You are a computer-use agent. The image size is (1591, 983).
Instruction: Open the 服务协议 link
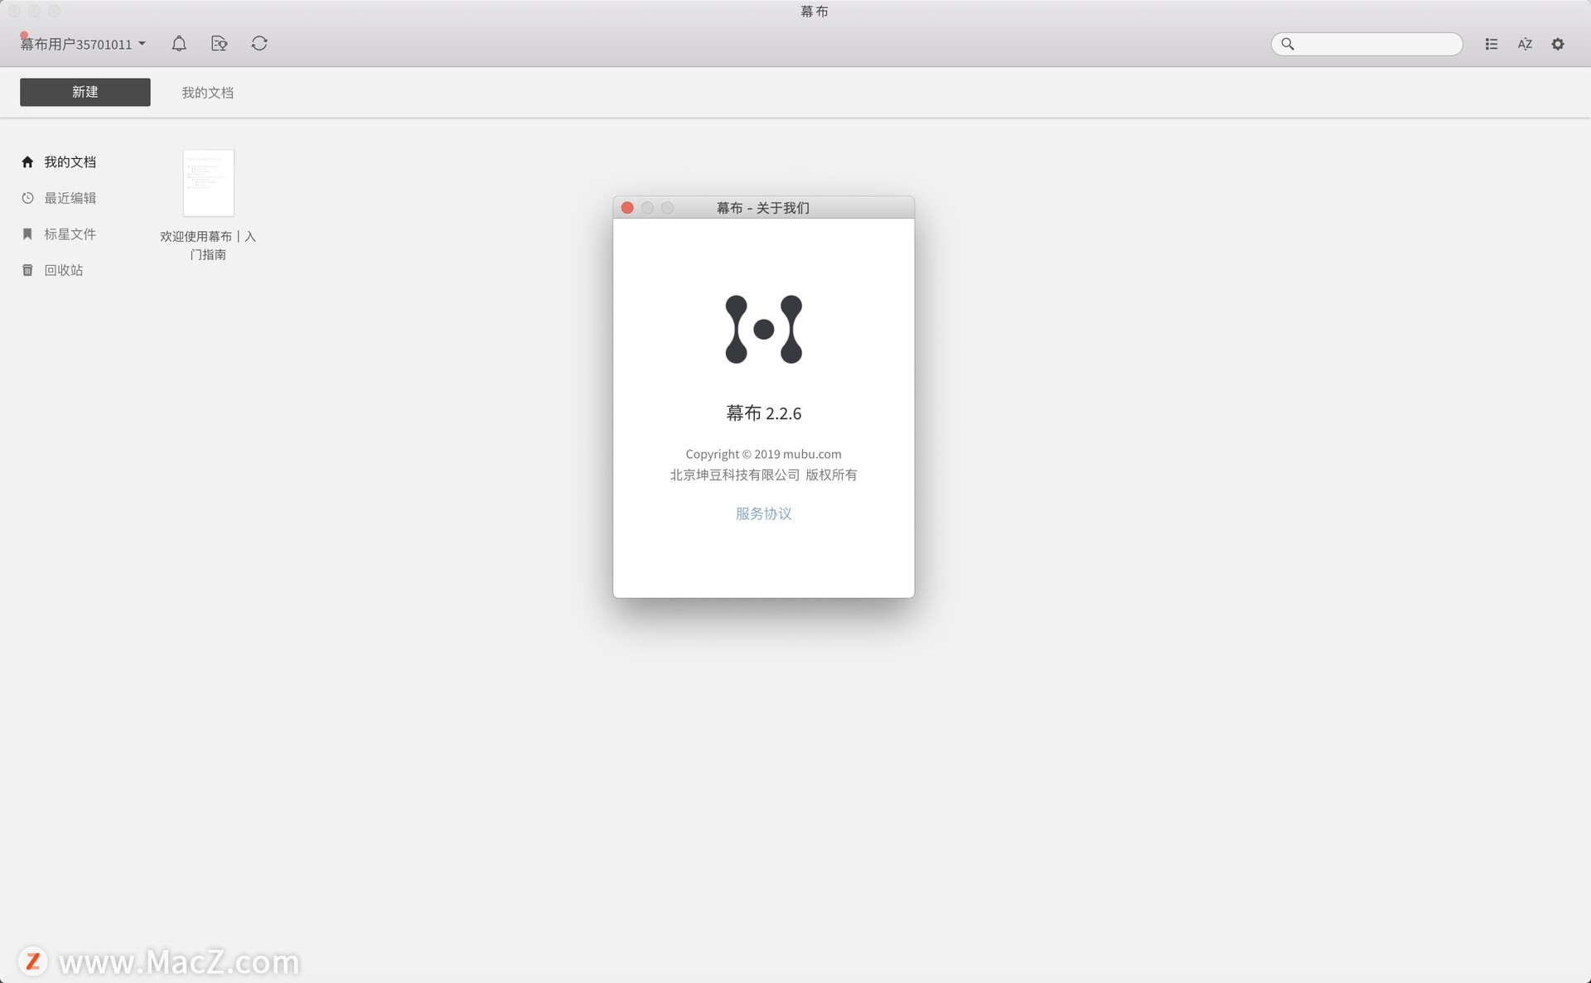point(763,513)
